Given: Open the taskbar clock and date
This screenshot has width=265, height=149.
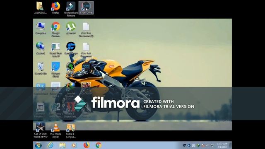Looking at the screenshot, I should point(222,145).
